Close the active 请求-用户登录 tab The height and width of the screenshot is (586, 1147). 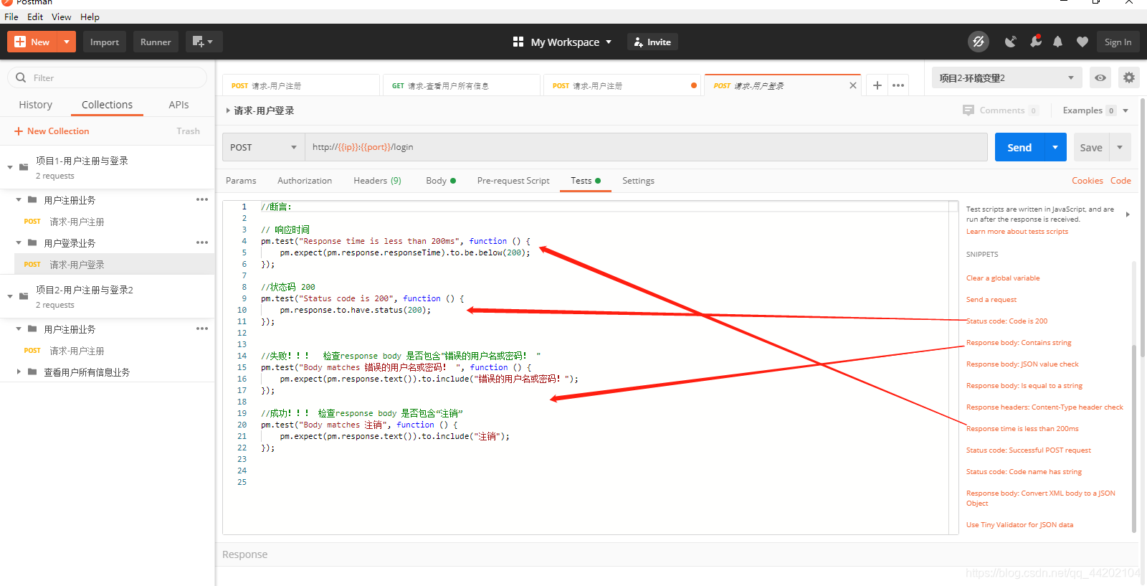852,85
